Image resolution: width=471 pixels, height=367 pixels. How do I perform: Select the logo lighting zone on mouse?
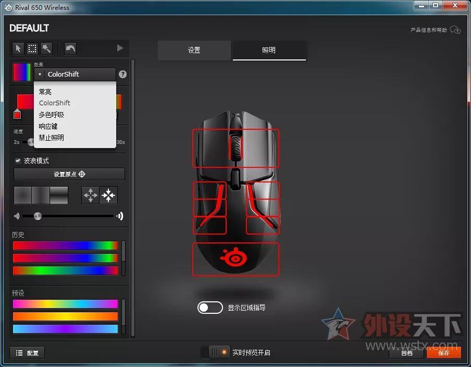click(235, 259)
